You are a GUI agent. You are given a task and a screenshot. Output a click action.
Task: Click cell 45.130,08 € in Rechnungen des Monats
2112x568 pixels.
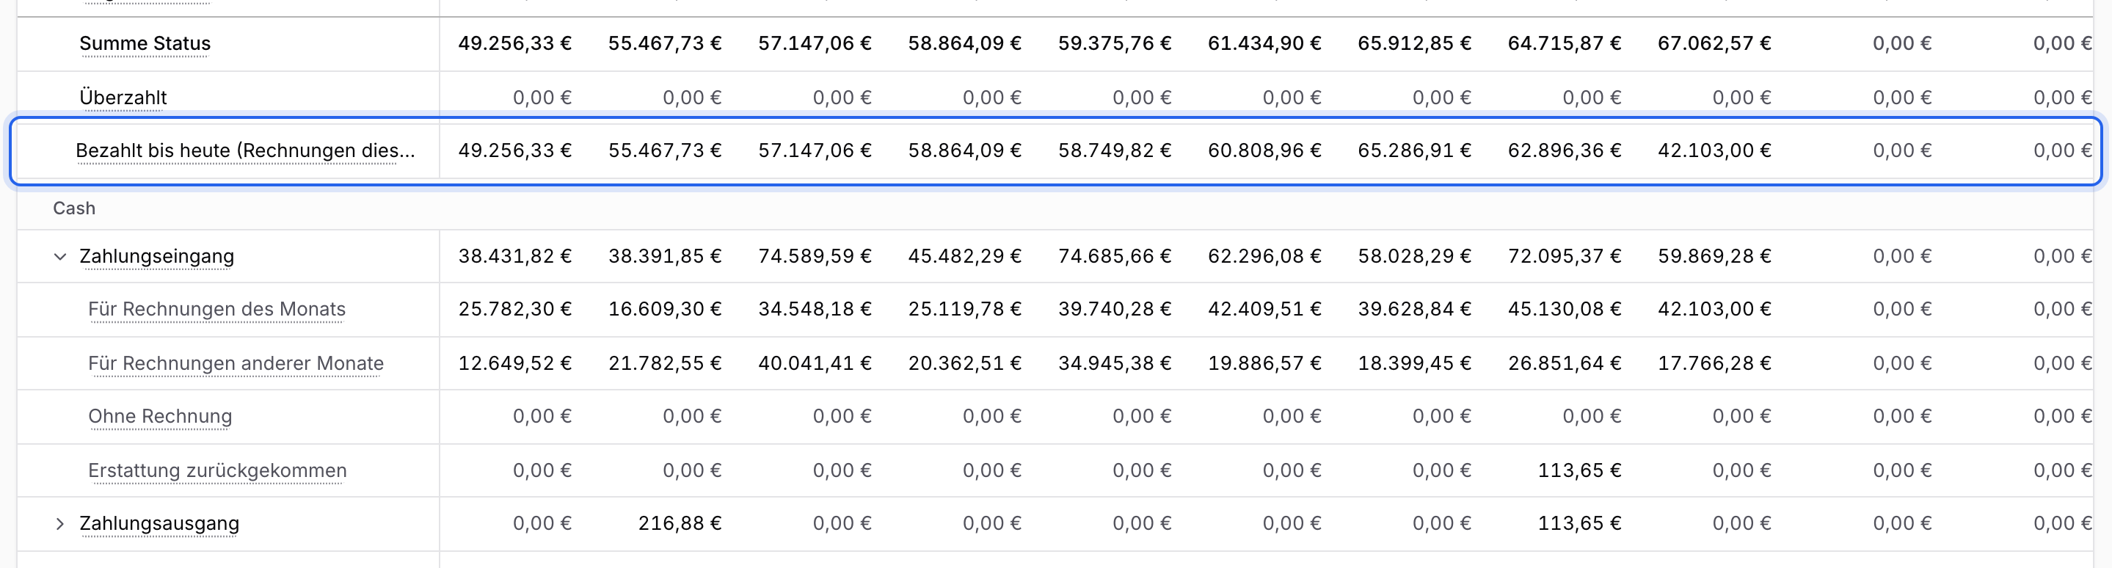(x=1565, y=309)
